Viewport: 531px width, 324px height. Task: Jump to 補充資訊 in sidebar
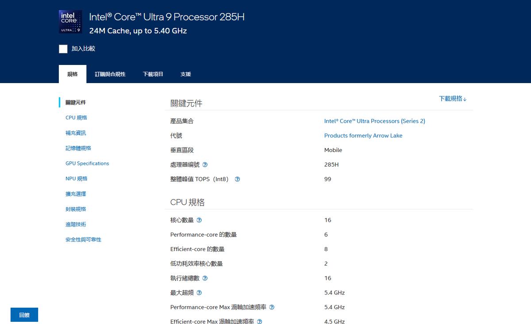tap(76, 133)
